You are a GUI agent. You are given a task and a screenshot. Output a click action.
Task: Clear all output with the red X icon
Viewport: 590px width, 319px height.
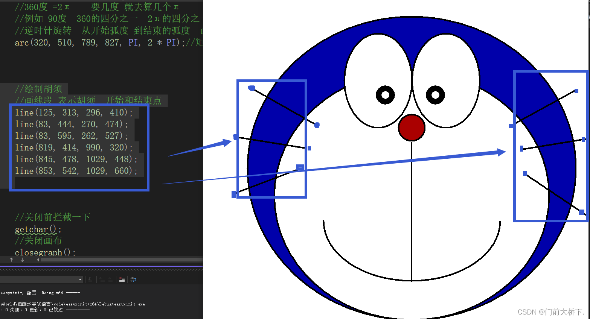pyautogui.click(x=122, y=279)
